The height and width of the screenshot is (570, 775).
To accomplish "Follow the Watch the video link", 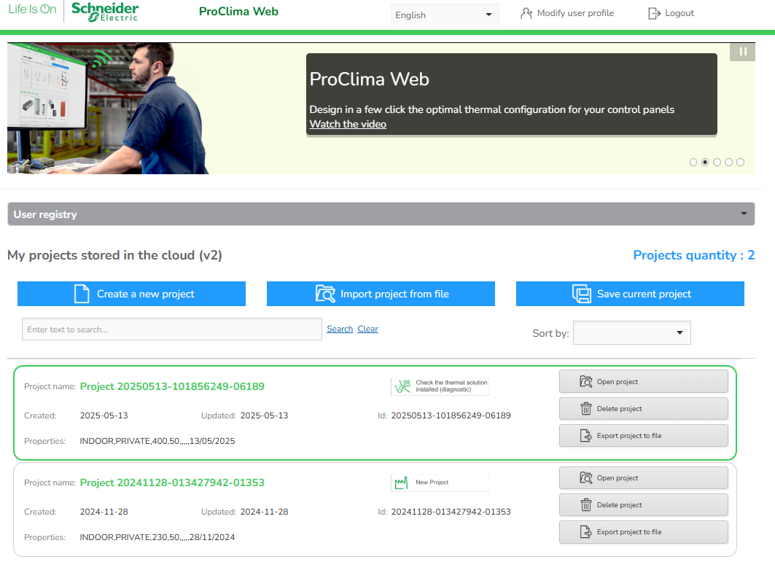I will [x=348, y=124].
